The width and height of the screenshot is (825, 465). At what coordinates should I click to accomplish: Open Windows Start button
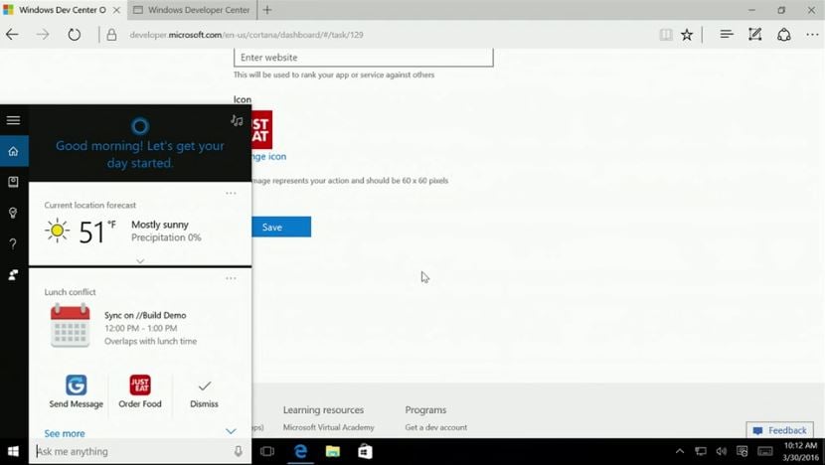[14, 451]
